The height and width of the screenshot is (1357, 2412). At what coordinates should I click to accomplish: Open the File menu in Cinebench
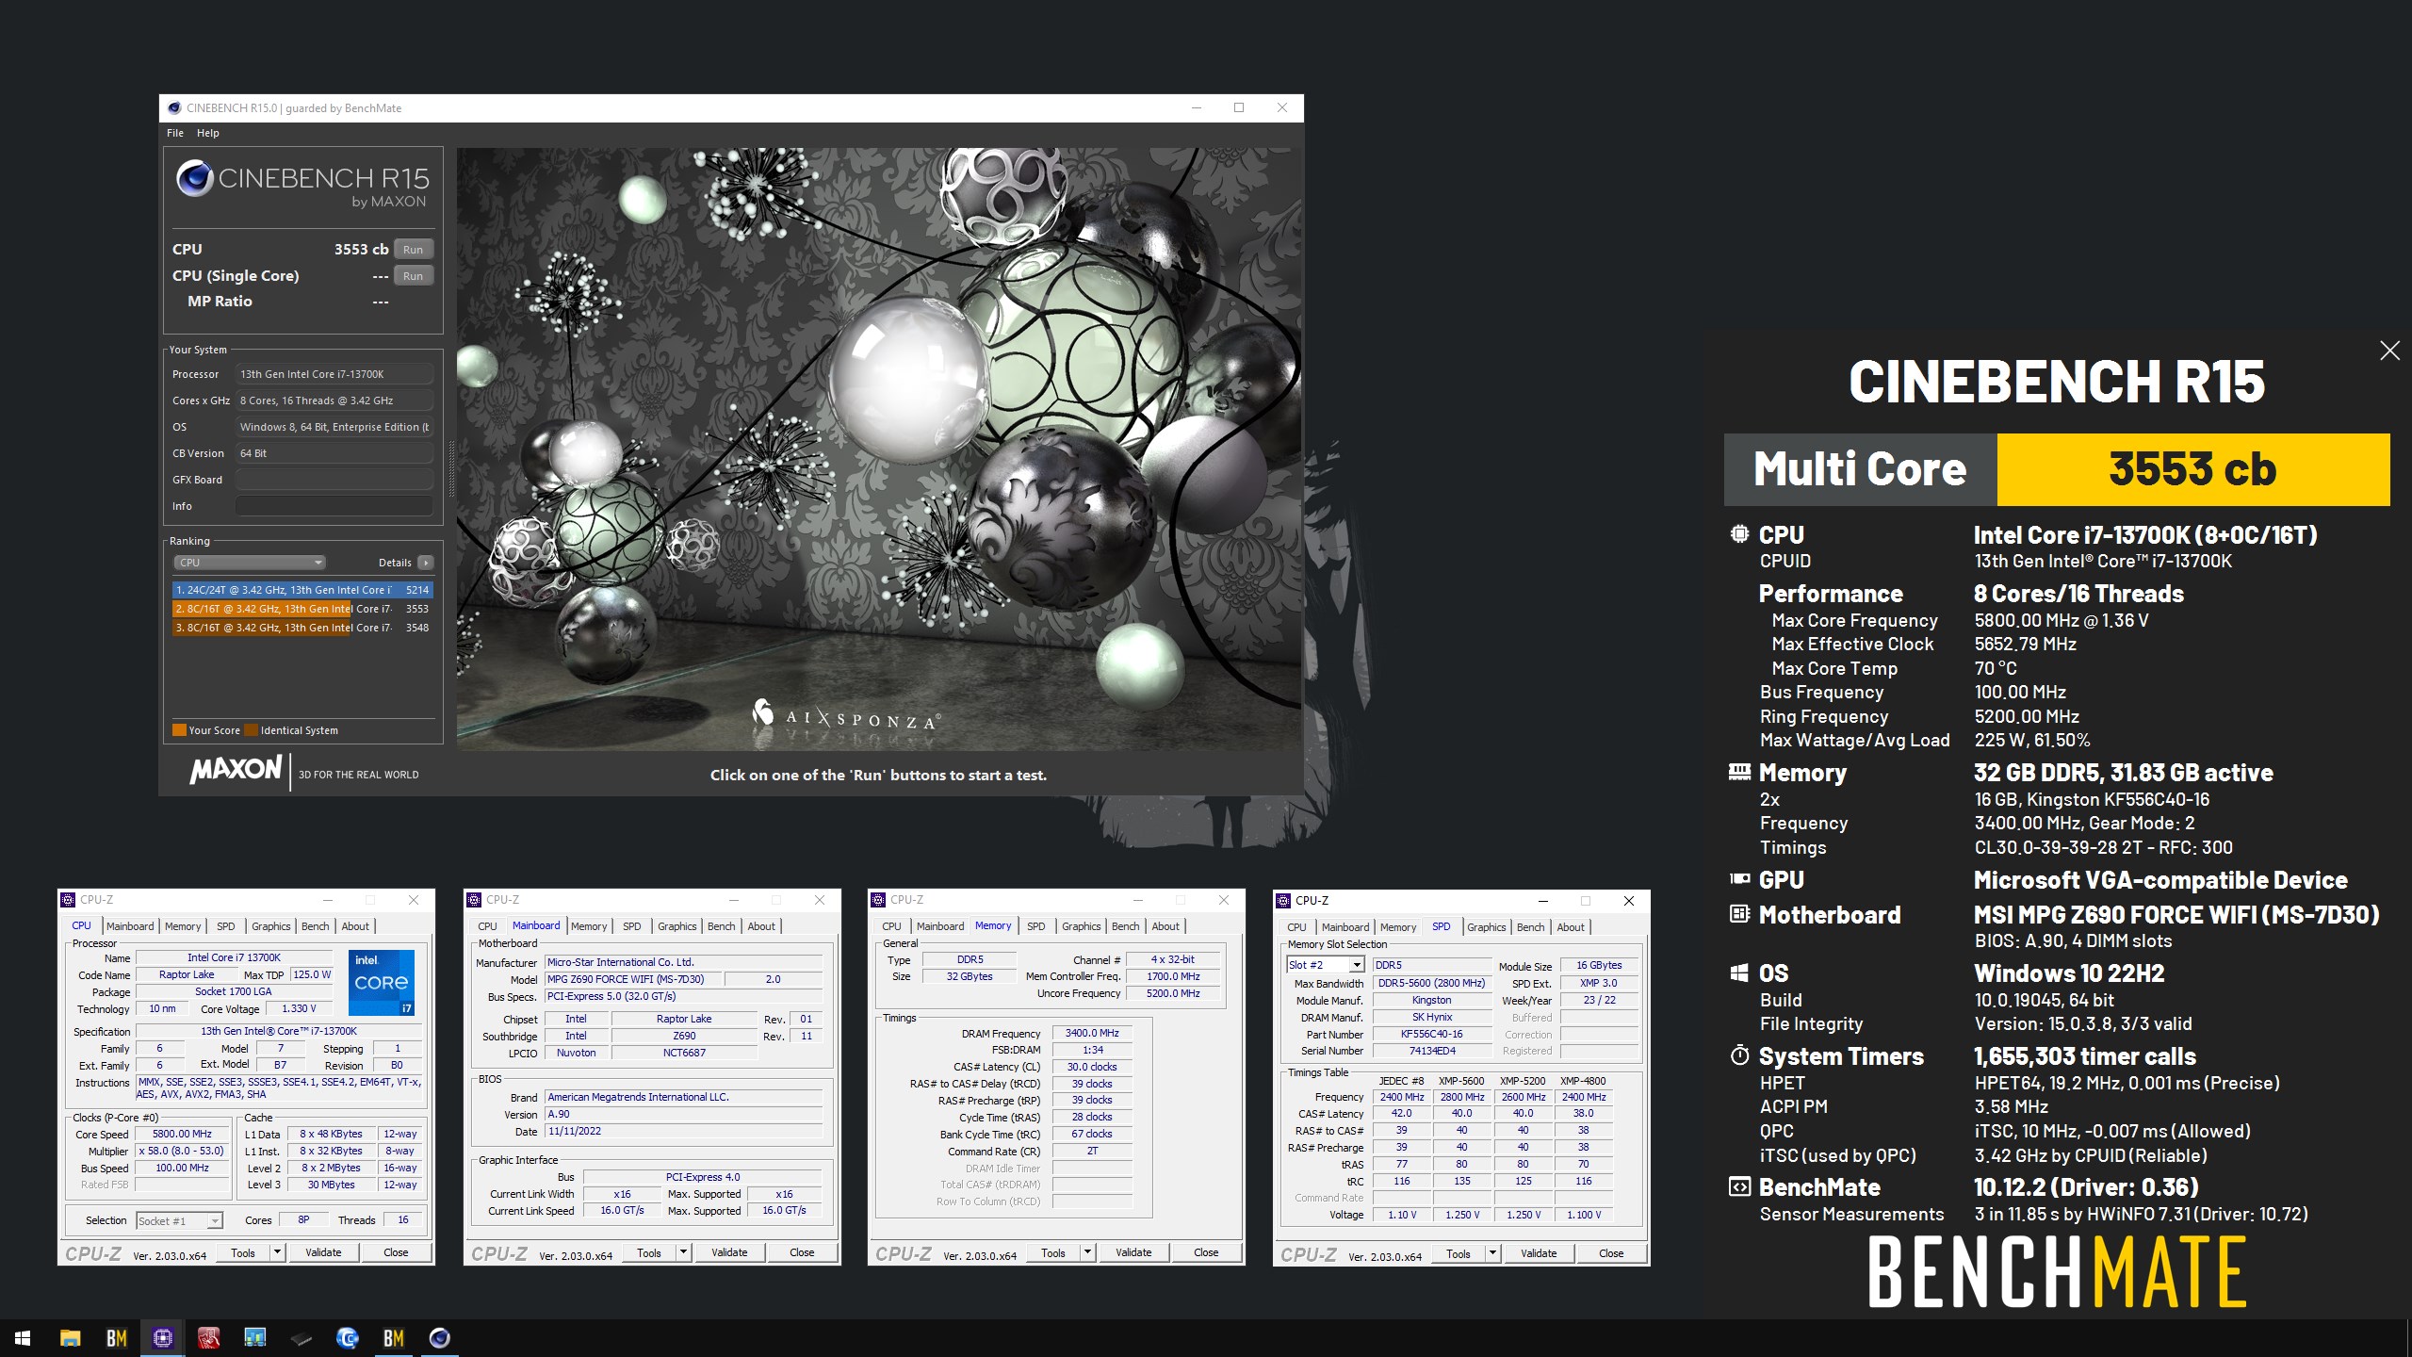coord(175,133)
